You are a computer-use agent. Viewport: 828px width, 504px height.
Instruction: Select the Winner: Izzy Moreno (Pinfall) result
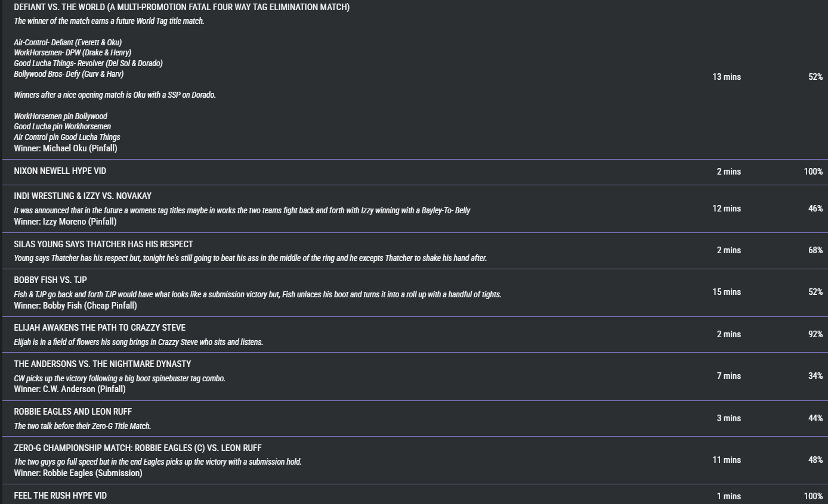(x=65, y=222)
